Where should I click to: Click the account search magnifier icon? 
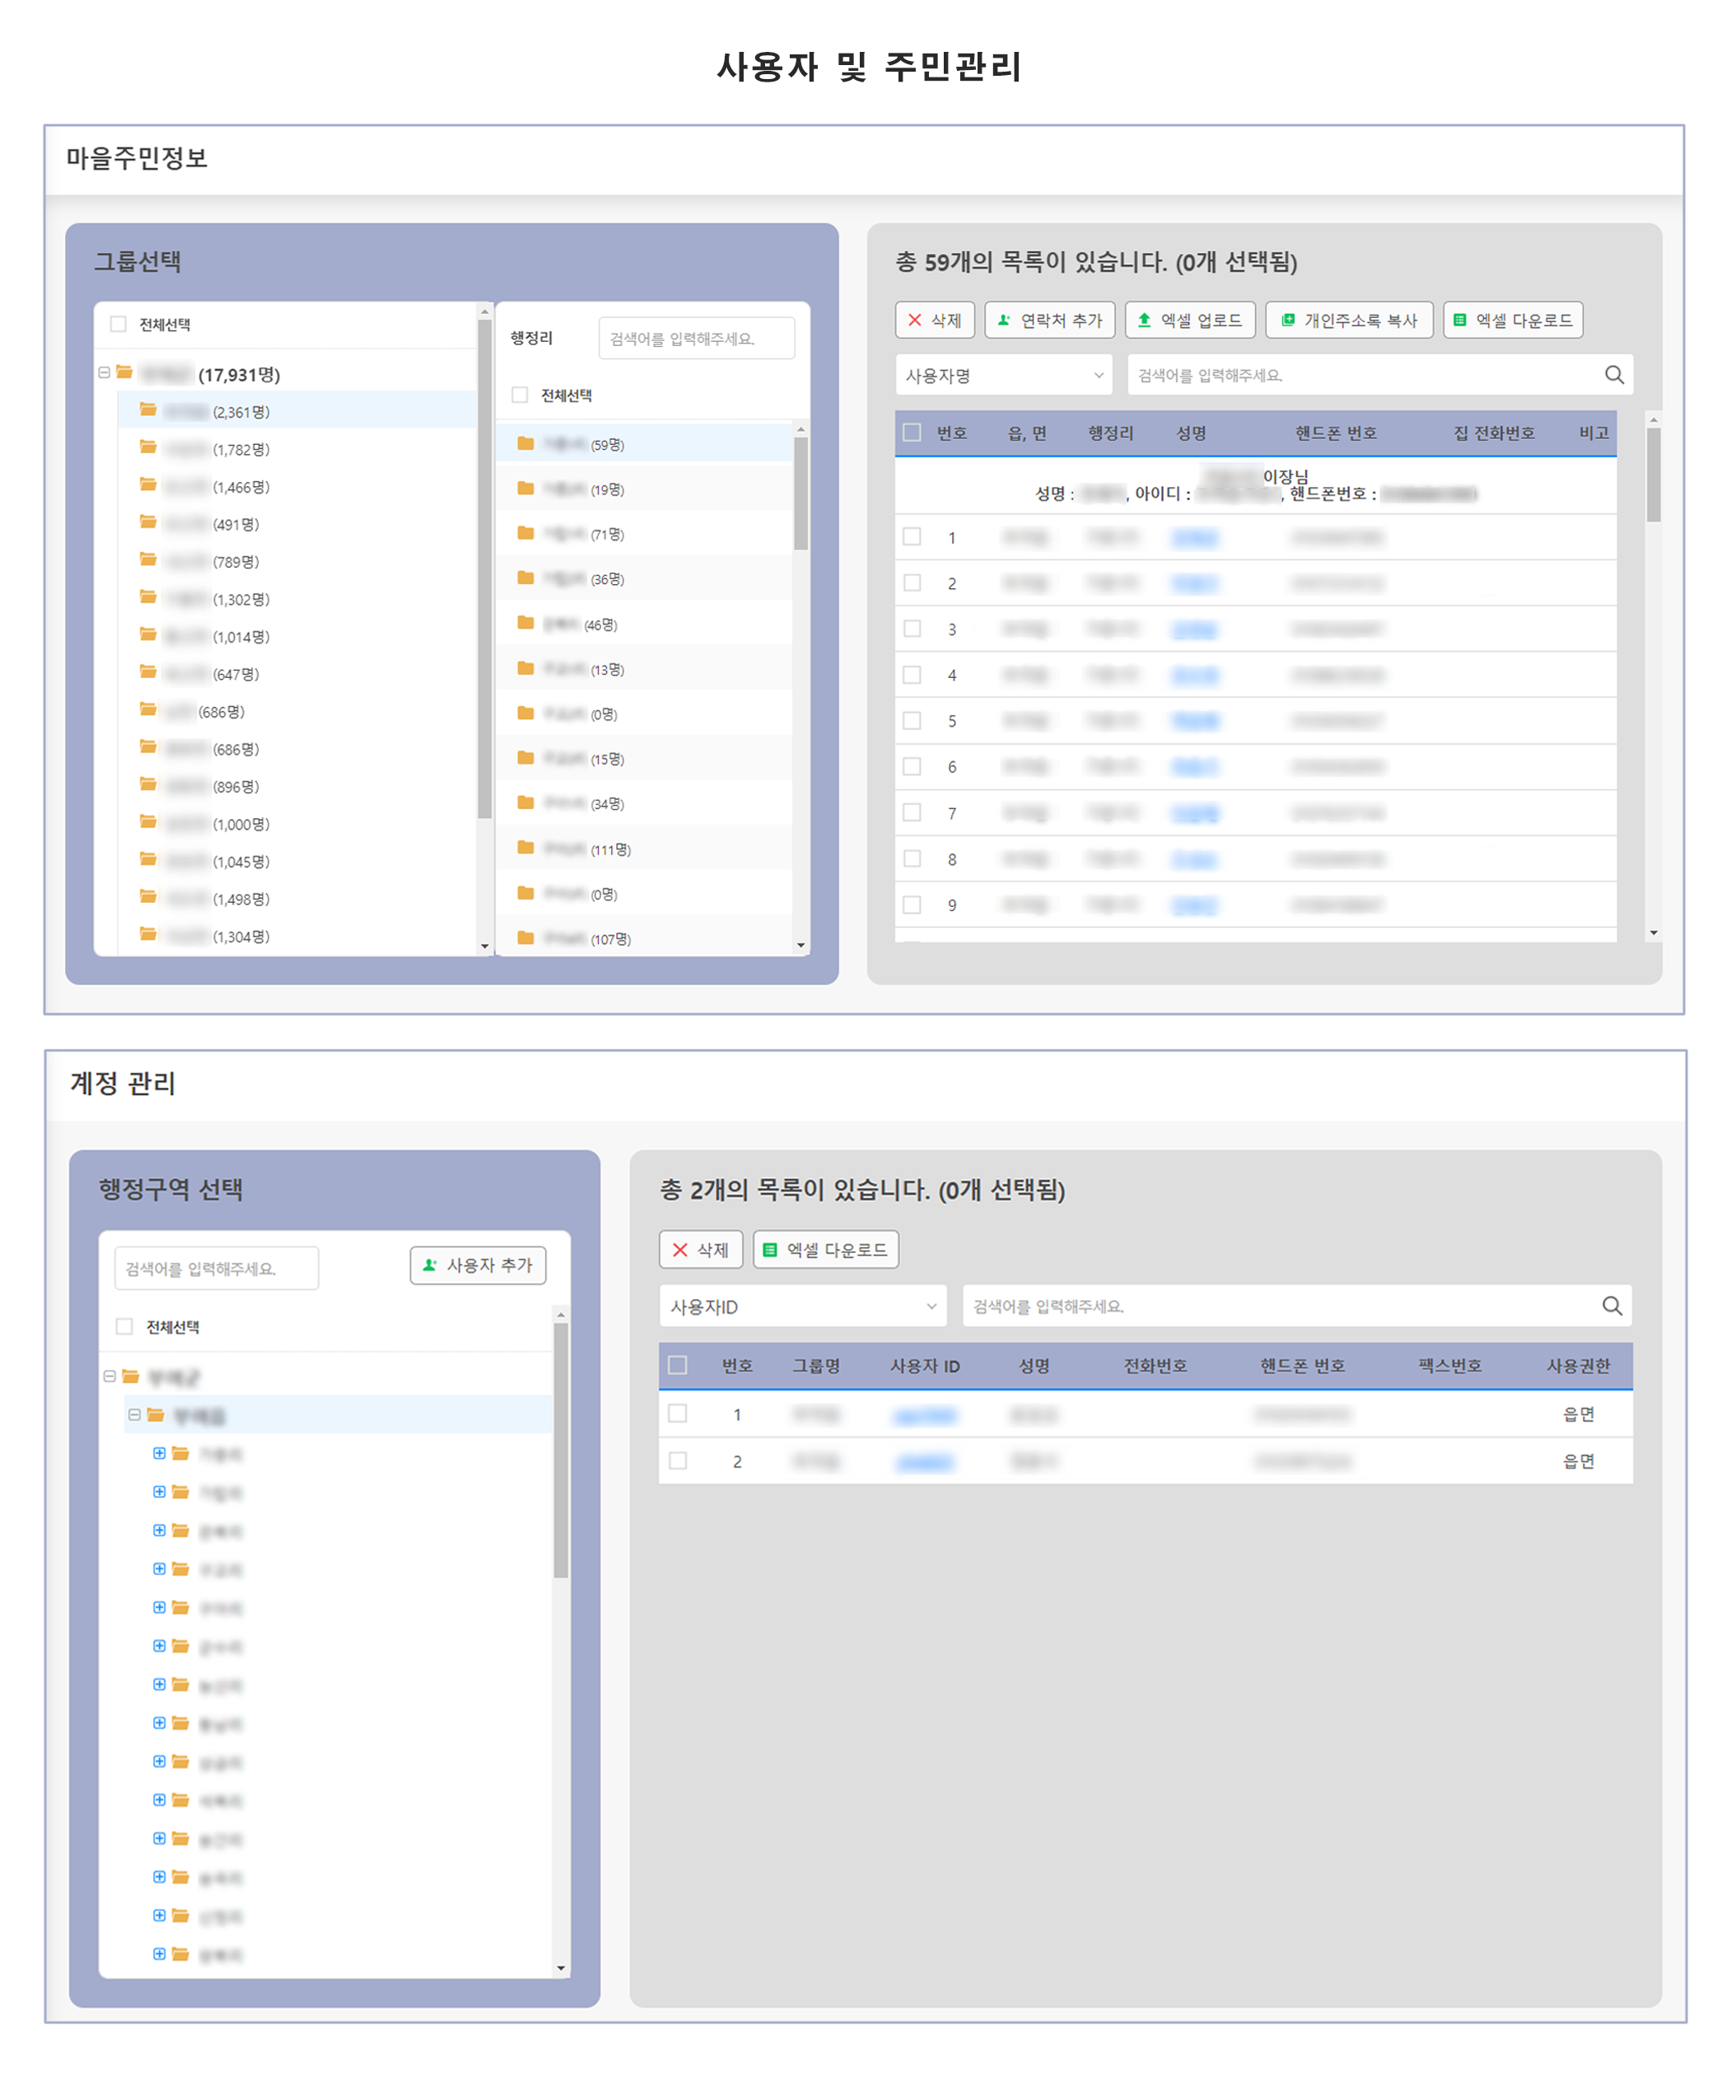pos(1611,1306)
